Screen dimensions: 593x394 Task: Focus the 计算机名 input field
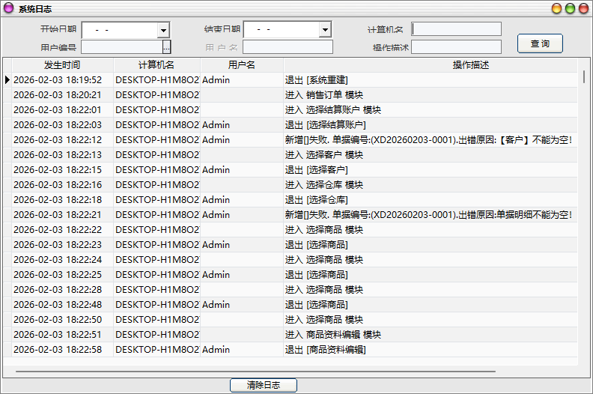[x=456, y=29]
